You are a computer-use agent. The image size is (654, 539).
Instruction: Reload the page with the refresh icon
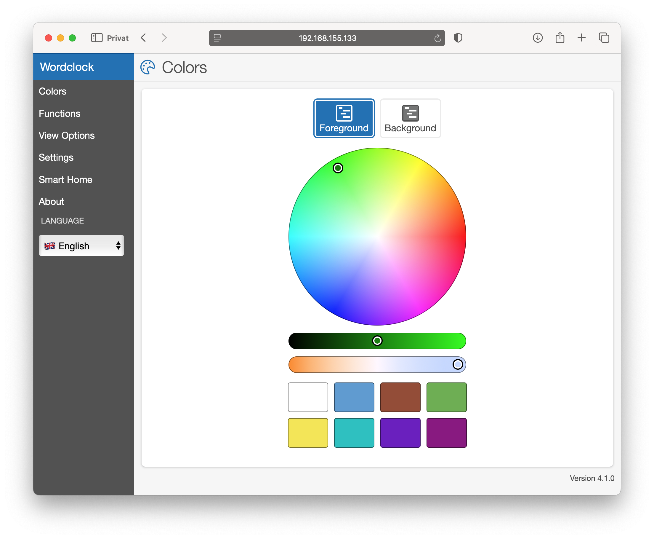coord(437,38)
